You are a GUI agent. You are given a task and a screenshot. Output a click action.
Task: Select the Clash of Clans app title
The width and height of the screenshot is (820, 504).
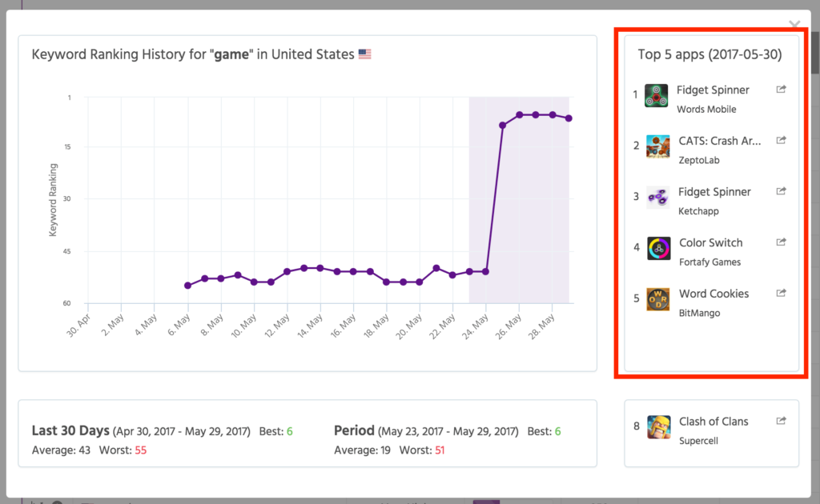click(713, 422)
